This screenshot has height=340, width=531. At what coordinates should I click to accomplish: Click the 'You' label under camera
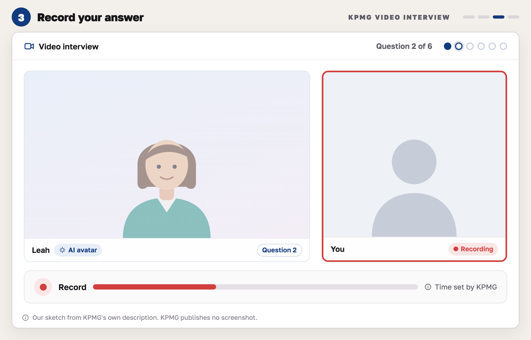pos(337,249)
